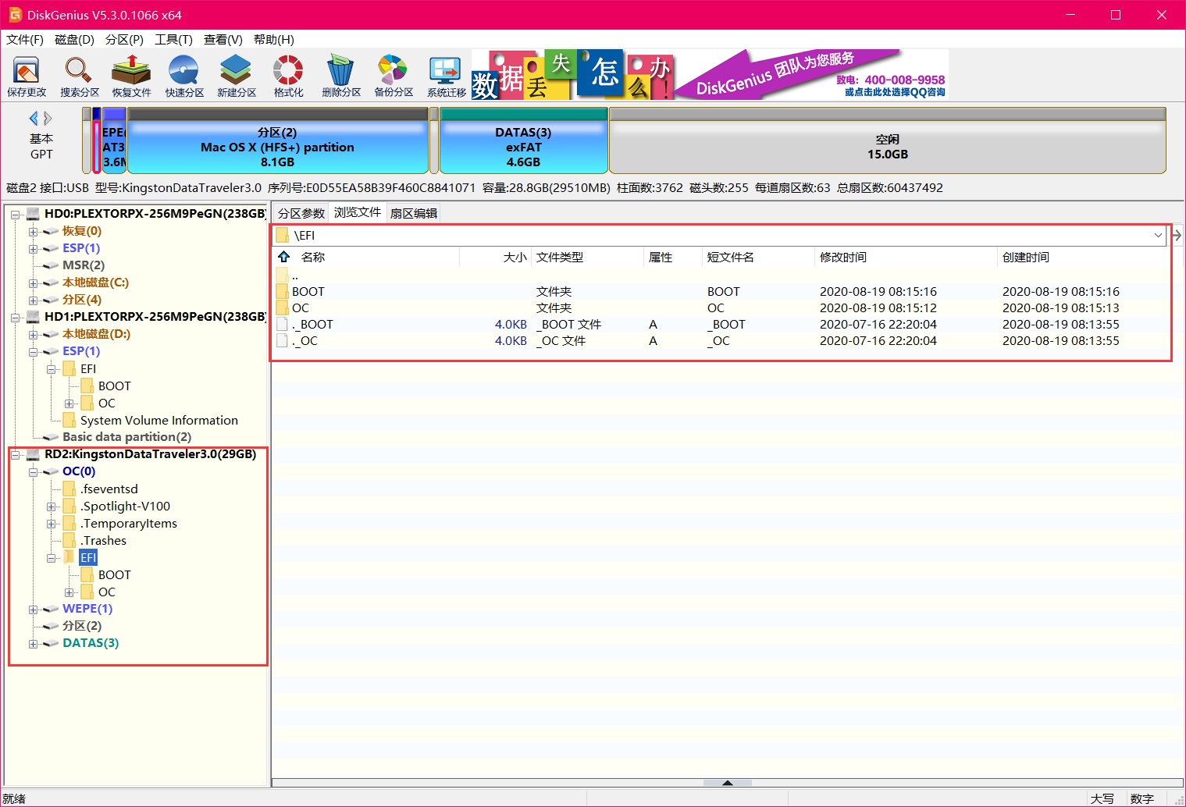Collapse the HD0 PLEXTOR disk node
Viewport: 1186px width, 807px height.
15,214
